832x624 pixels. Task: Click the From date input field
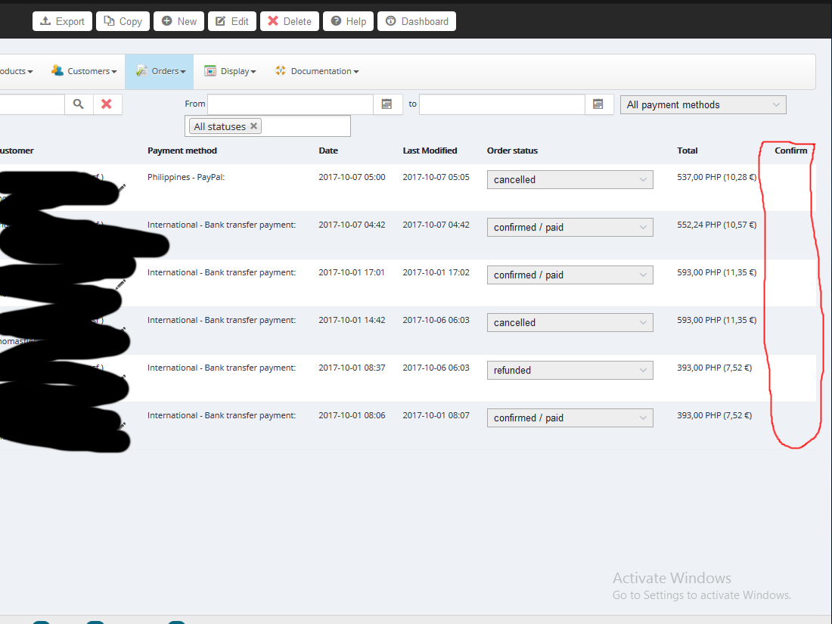(290, 104)
